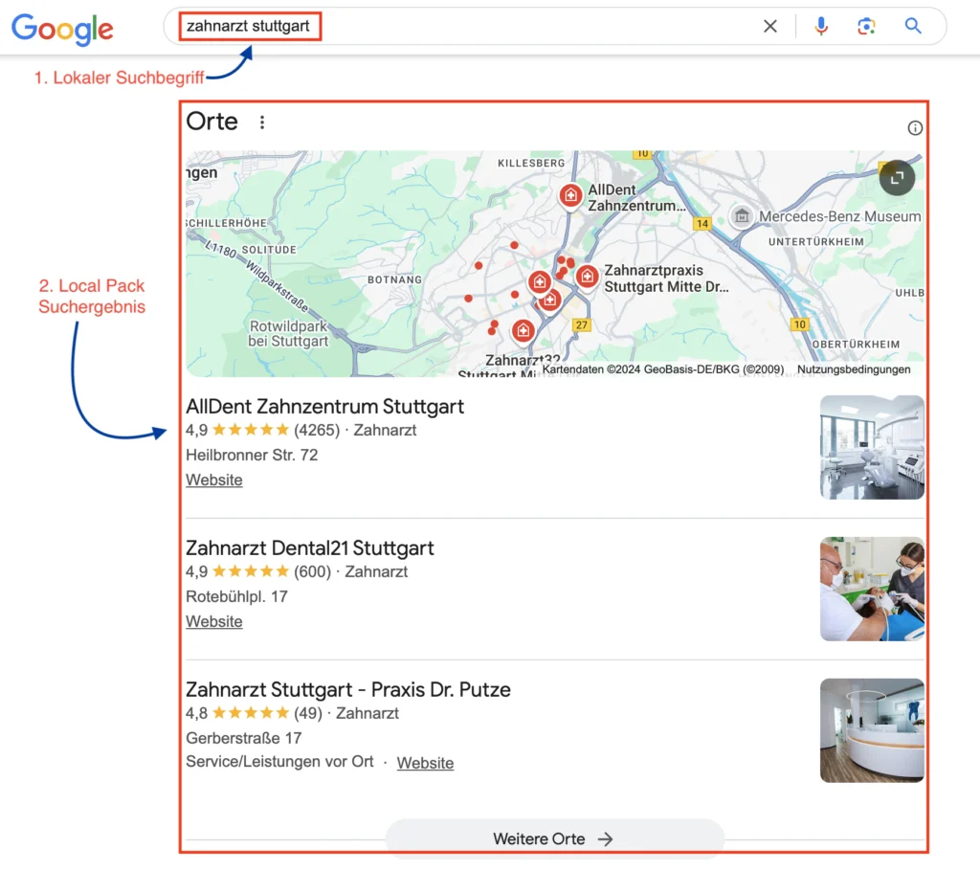Screen dimensions: 980x871
Task: Expand the map to full view
Action: click(897, 178)
